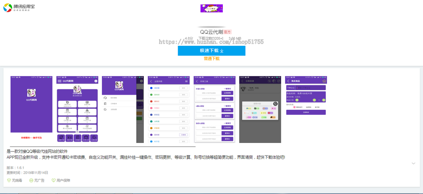423x194 pixels.
Task: Click the QQ云代刷 app title
Action: (x=211, y=32)
